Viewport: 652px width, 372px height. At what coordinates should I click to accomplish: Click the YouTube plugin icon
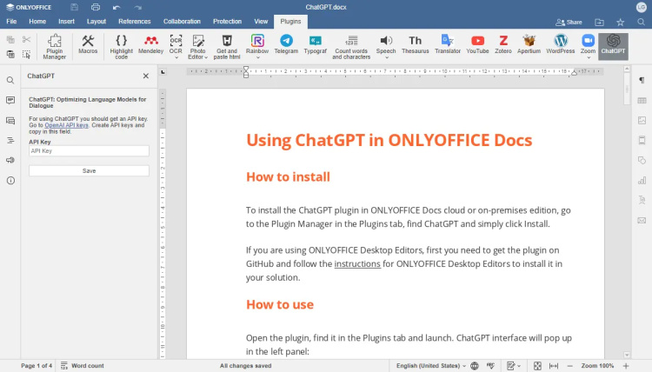[477, 44]
